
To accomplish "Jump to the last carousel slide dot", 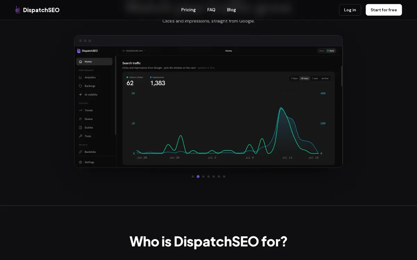I will [x=224, y=176].
